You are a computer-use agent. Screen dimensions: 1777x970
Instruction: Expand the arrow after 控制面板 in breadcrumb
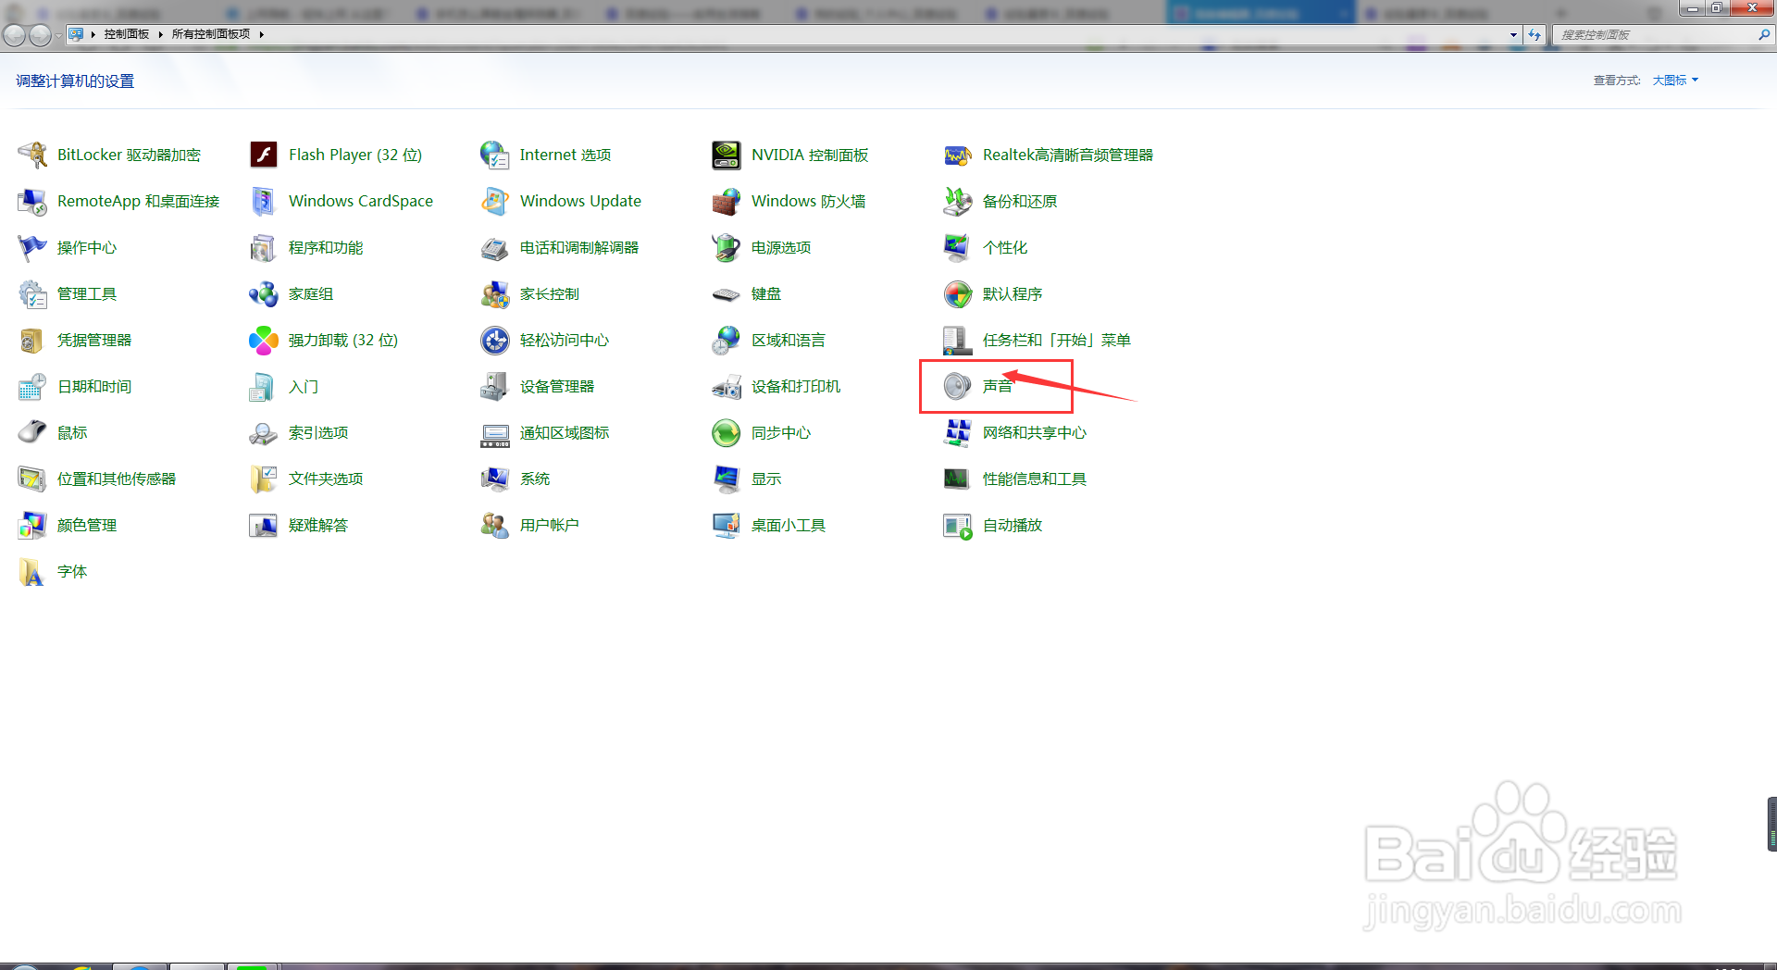[160, 34]
